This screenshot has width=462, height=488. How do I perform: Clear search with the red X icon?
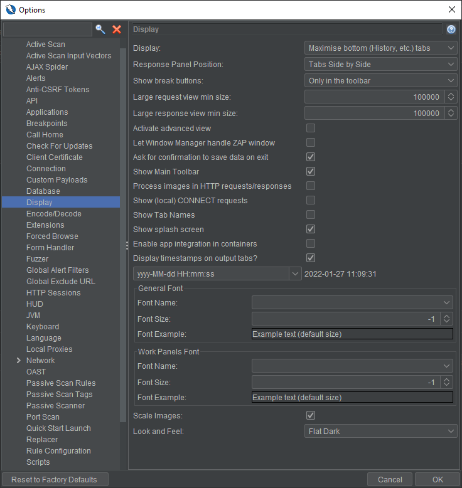[x=117, y=29]
